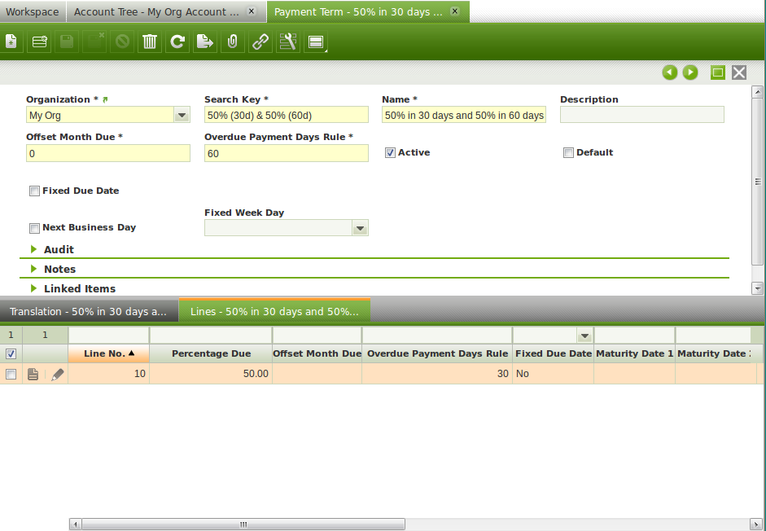Click the New Document toolbar icon

pyautogui.click(x=11, y=42)
